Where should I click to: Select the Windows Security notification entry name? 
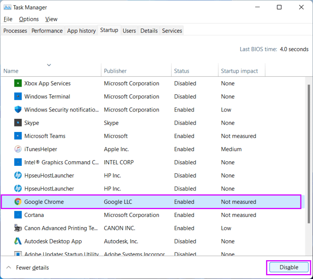(x=62, y=109)
